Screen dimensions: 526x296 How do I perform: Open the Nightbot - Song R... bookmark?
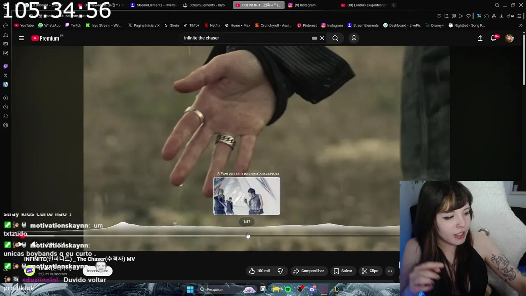pos(467,25)
